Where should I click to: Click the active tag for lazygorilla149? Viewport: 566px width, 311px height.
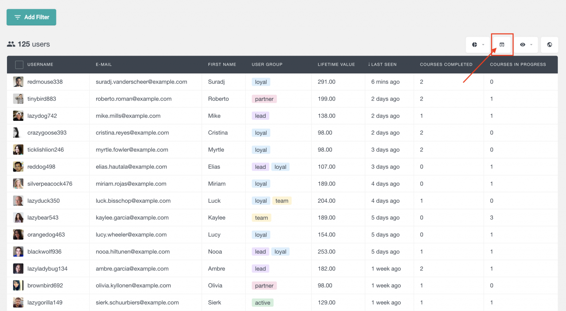(x=263, y=303)
